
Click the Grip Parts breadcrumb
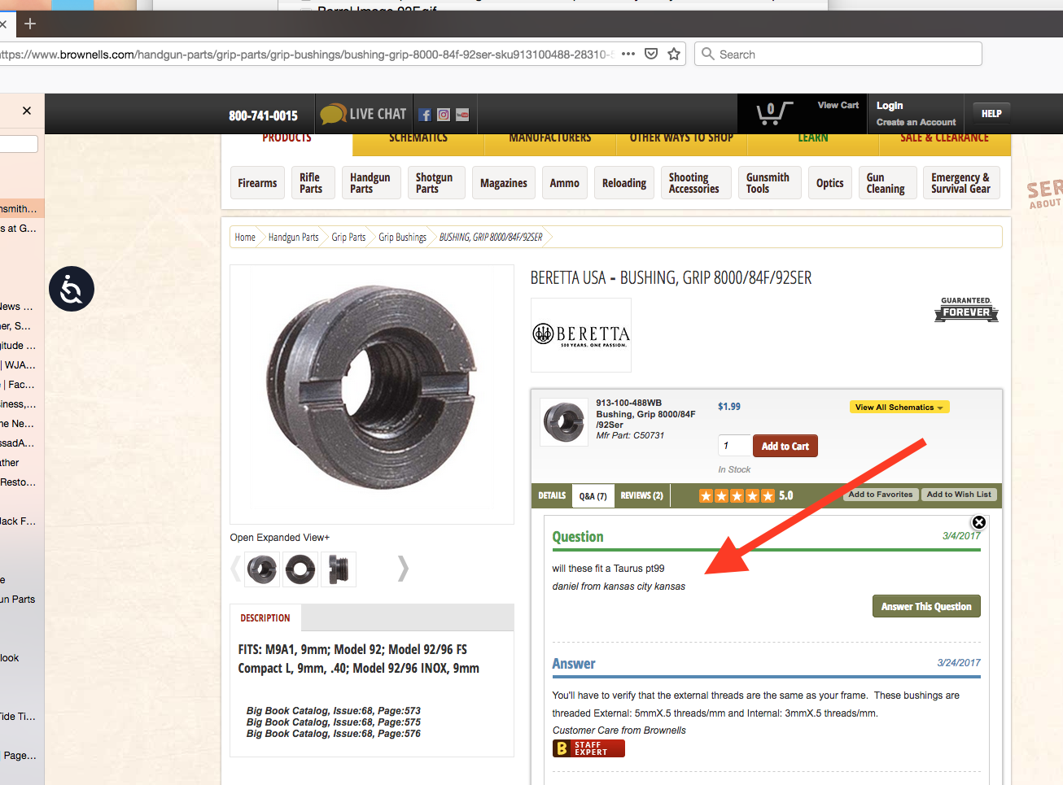(348, 237)
